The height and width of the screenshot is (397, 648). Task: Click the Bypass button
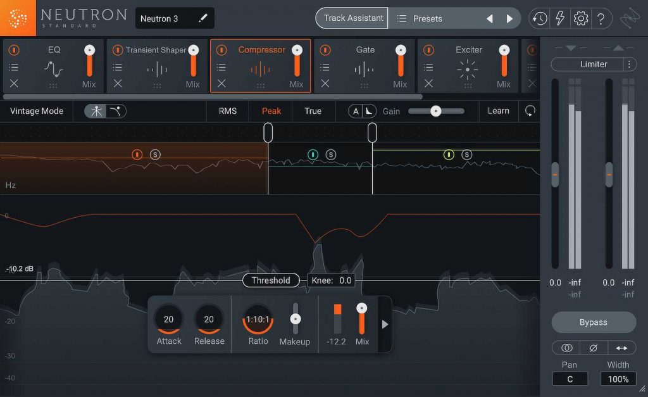coord(593,322)
